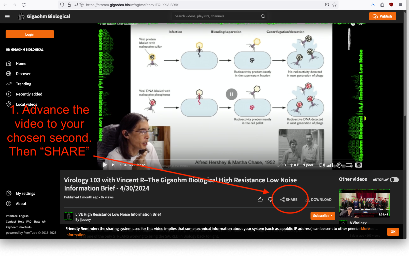Open the Stats link
This screenshot has width=409, height=258.
click(37, 222)
